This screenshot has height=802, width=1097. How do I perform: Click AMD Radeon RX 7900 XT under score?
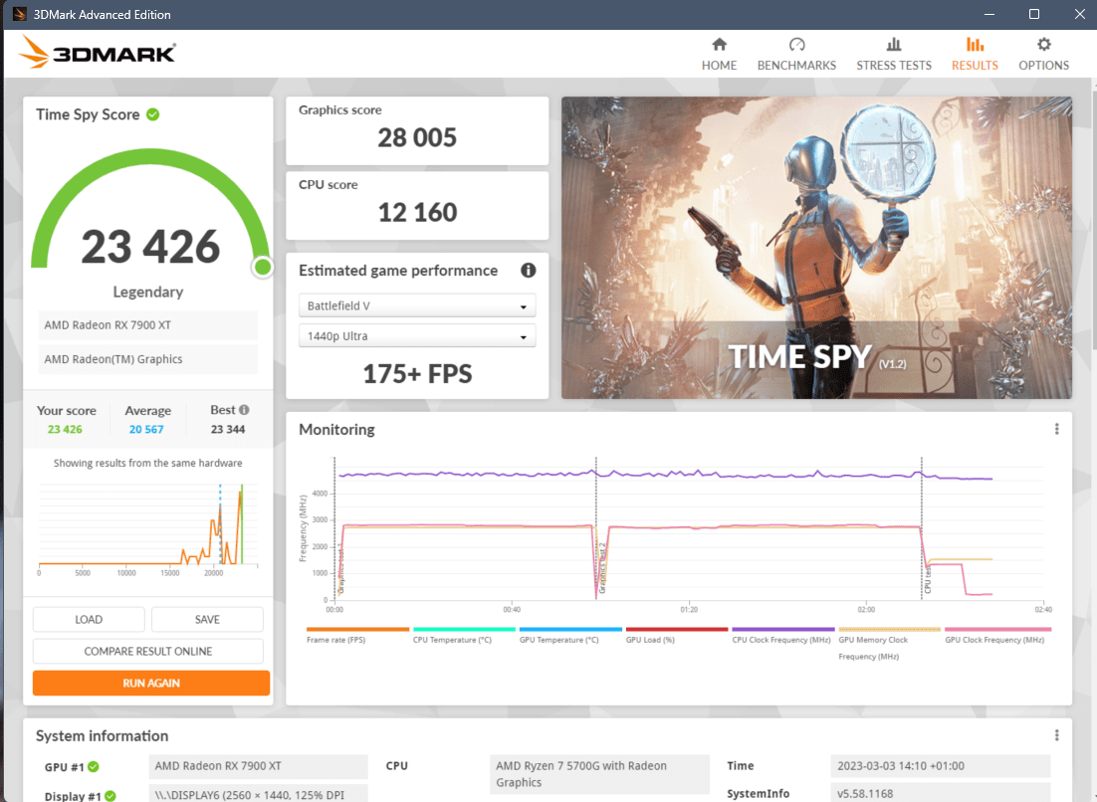147,325
